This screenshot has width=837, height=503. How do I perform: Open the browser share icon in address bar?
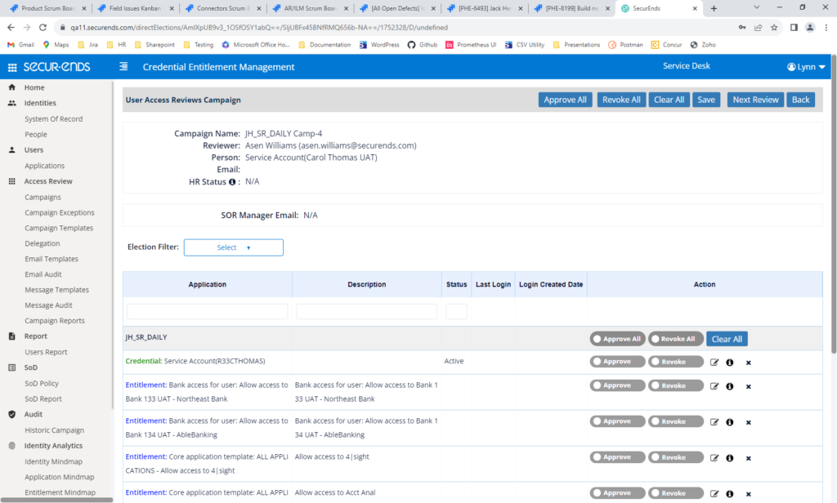click(x=758, y=27)
